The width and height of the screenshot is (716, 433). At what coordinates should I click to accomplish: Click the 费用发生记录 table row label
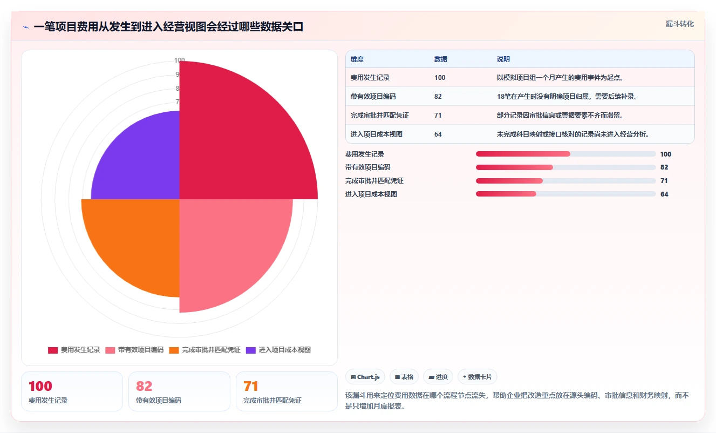tap(370, 78)
